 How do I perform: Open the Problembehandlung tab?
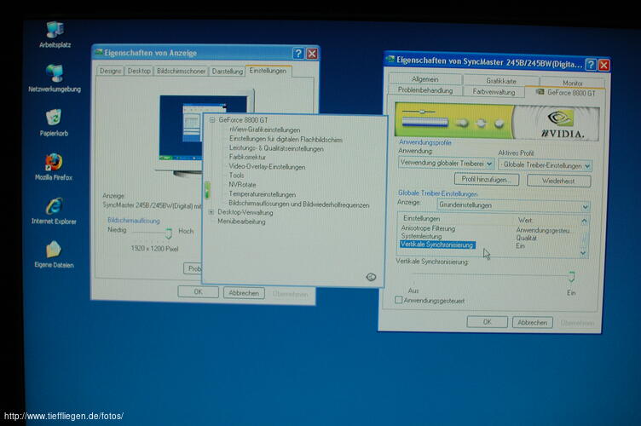pyautogui.click(x=425, y=90)
